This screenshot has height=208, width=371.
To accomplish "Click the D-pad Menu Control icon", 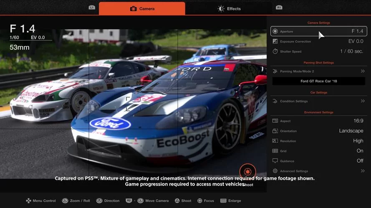I will (x=28, y=201).
